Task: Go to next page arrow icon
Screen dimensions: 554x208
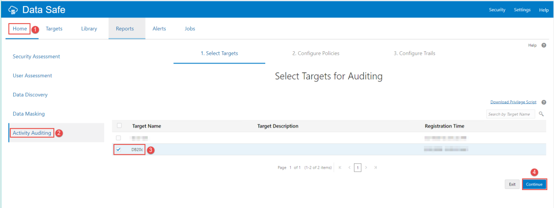Action: (x=366, y=168)
